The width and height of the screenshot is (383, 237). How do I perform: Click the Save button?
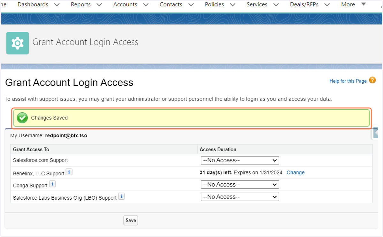click(131, 220)
